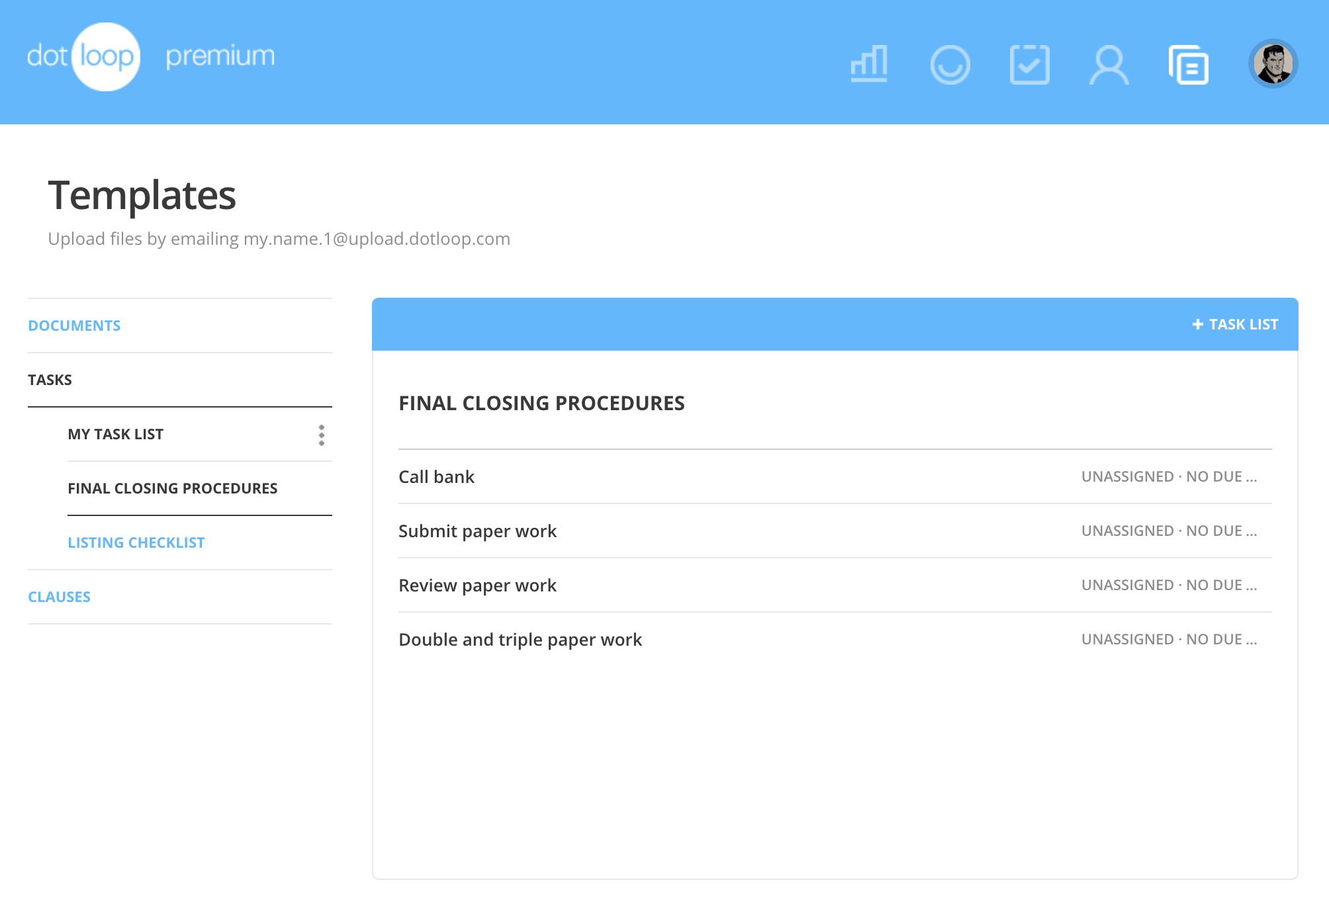This screenshot has height=909, width=1329.
Task: Click the plus Task List button
Action: tap(1234, 324)
